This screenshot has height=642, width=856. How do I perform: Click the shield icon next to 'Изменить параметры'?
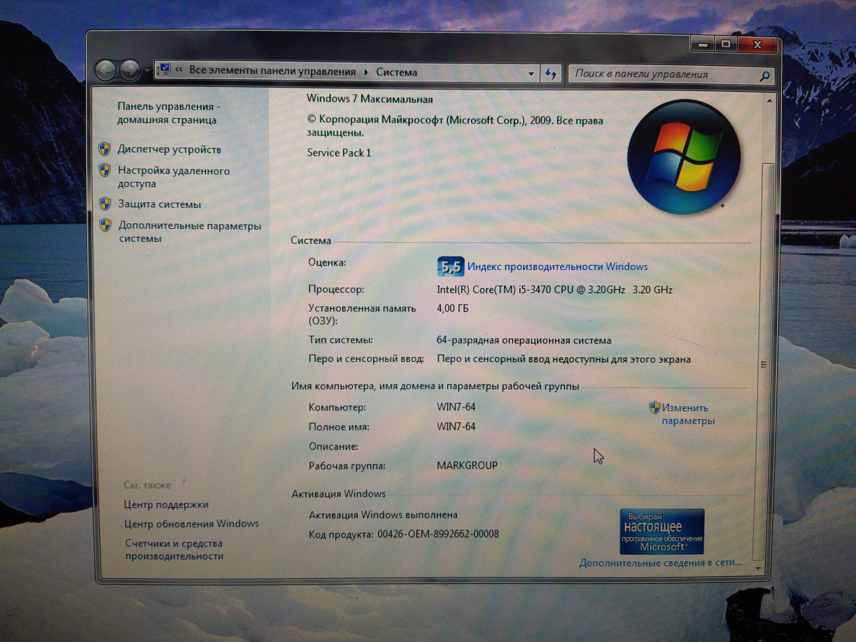654,408
